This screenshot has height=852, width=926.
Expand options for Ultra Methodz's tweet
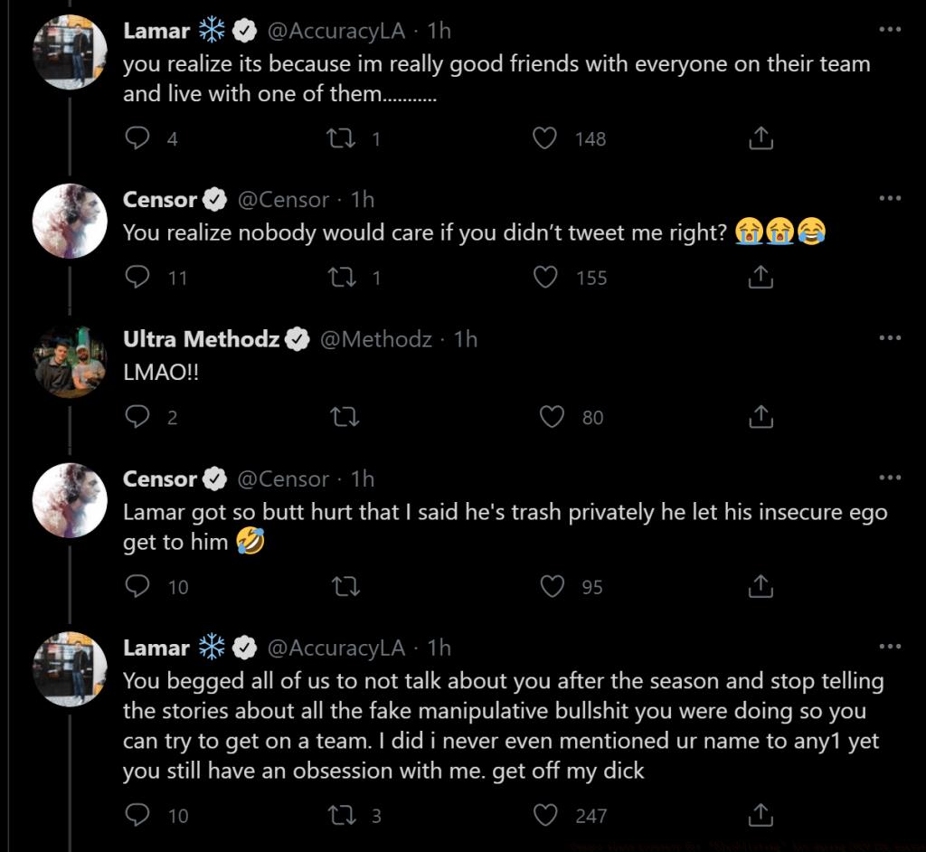(890, 338)
